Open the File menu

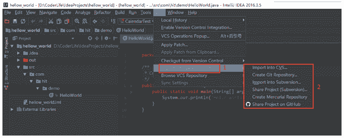pos(7,12)
